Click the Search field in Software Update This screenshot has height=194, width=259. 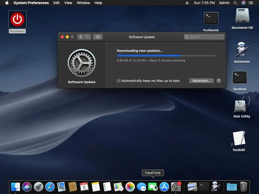[204, 37]
